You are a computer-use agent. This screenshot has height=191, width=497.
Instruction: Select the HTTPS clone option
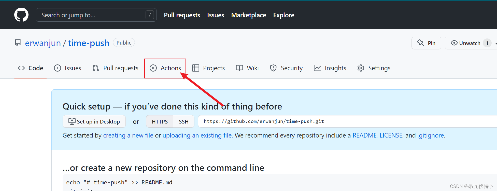click(x=160, y=121)
